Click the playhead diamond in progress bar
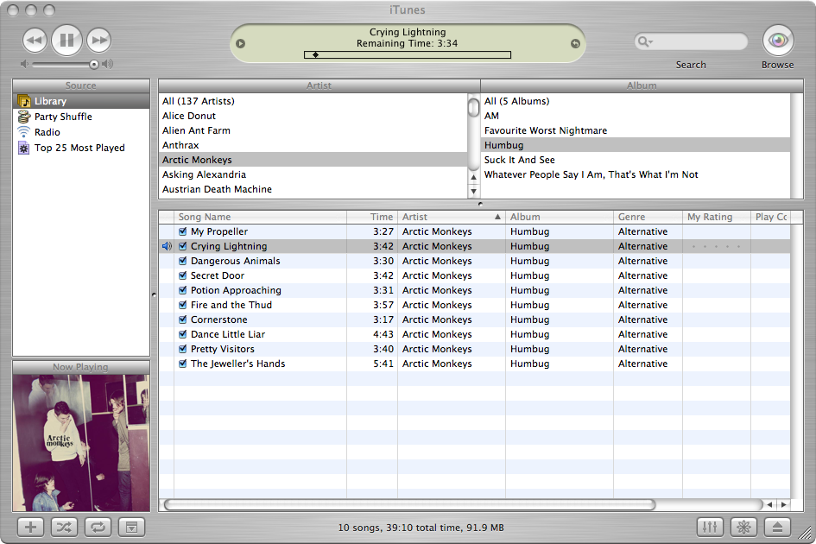This screenshot has width=816, height=544. [x=315, y=54]
